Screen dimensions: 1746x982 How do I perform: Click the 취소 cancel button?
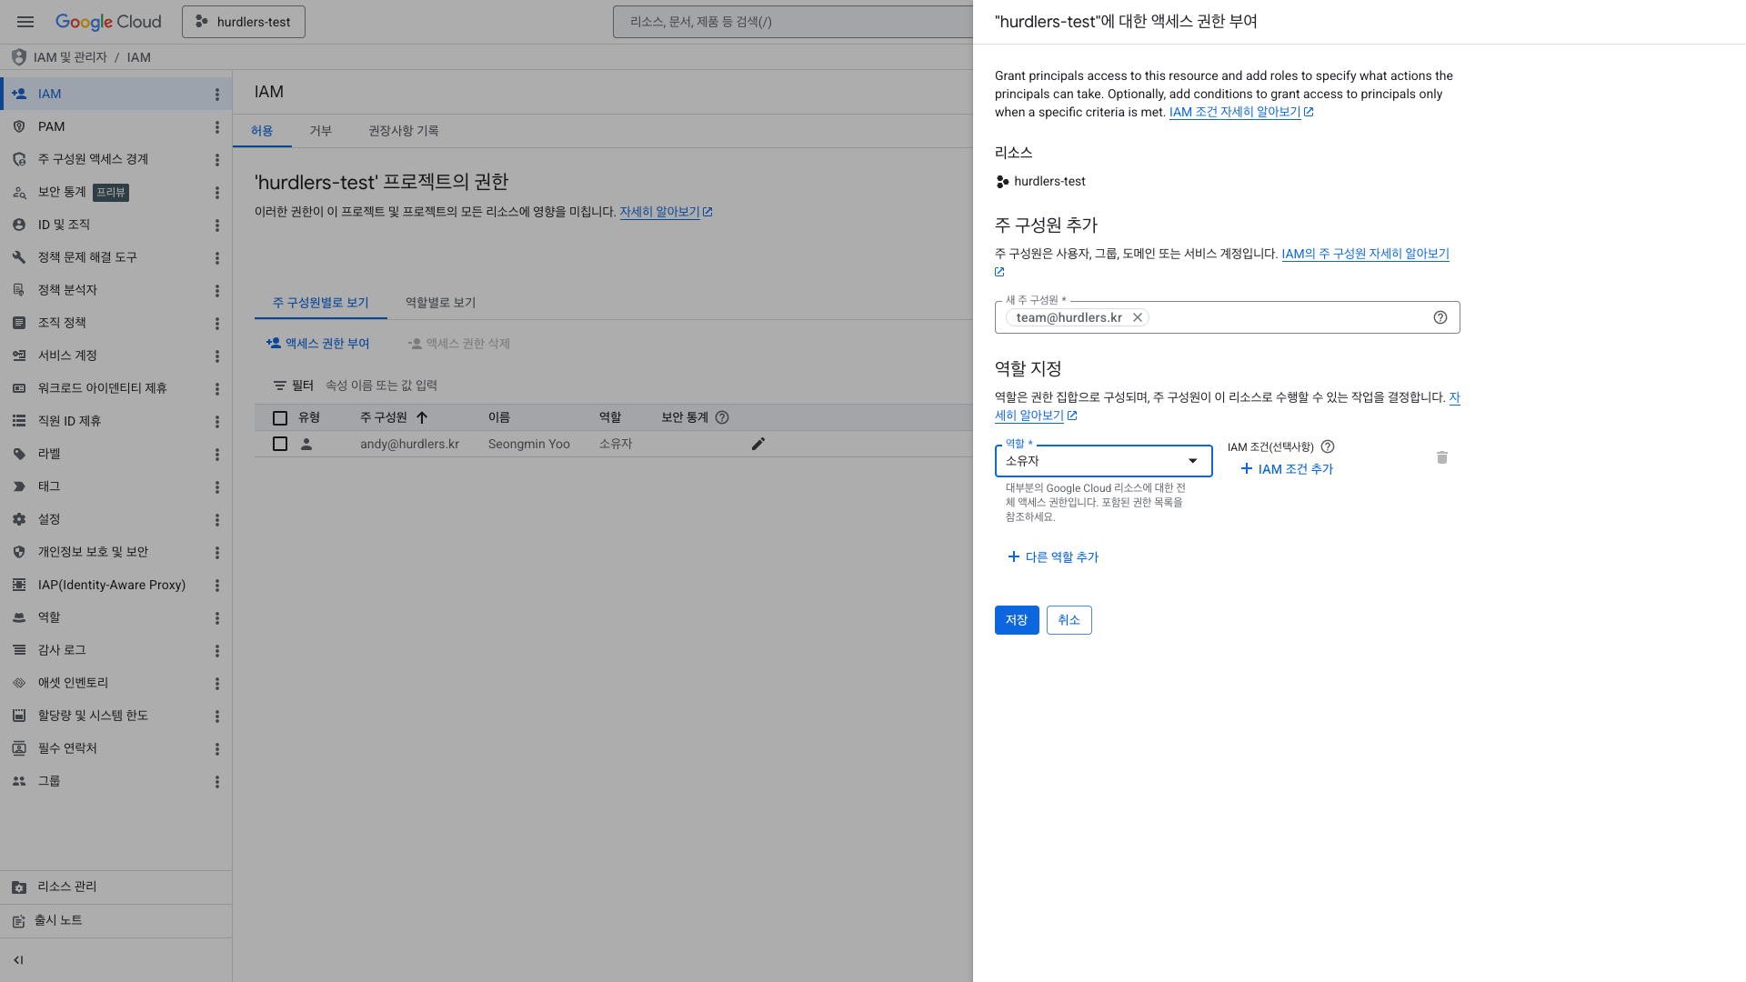(1069, 620)
